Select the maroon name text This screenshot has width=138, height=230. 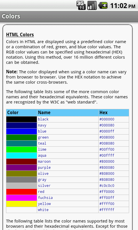pos(44,162)
